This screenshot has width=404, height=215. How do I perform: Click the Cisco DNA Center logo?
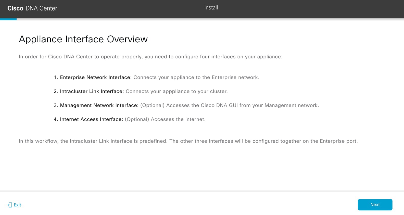(32, 8)
